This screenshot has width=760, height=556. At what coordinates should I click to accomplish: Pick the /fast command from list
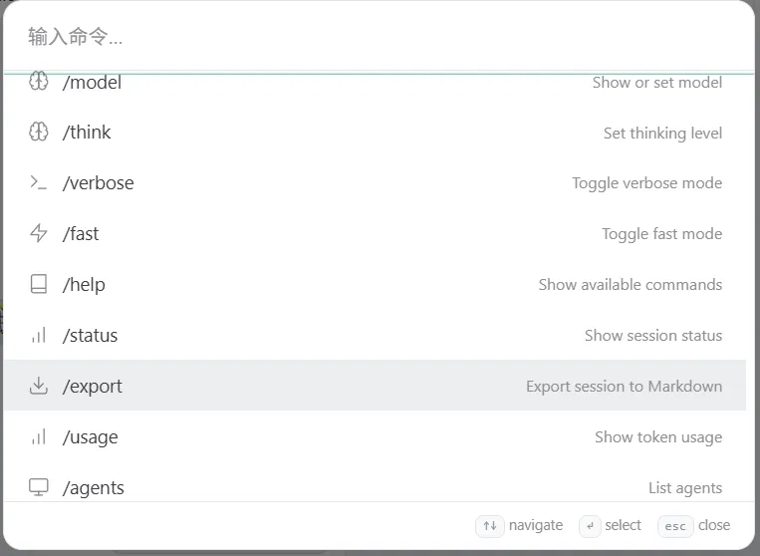(x=82, y=234)
